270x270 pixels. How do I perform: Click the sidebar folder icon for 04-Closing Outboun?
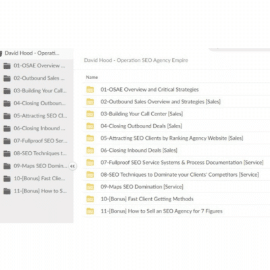click(x=7, y=103)
